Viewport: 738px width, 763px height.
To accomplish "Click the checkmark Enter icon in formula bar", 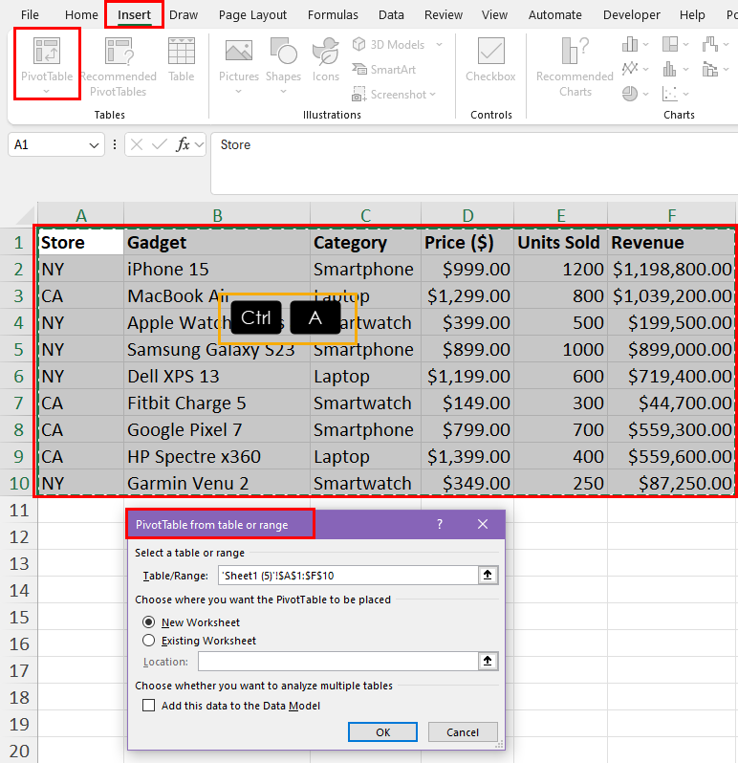I will [159, 144].
